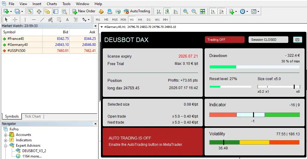Open the tile windows icon
This screenshot has height=159, width=307.
tap(202, 11)
